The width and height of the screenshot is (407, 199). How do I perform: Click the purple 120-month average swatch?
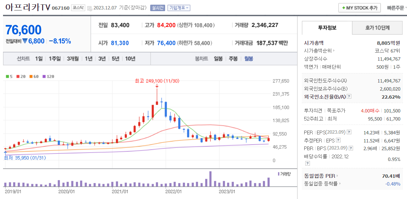44,76
